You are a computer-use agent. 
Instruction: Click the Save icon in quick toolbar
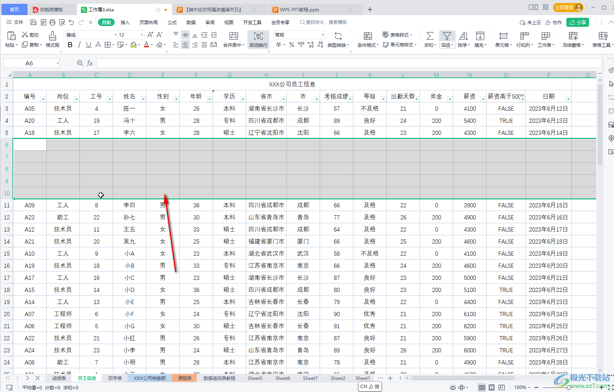pyautogui.click(x=33, y=22)
